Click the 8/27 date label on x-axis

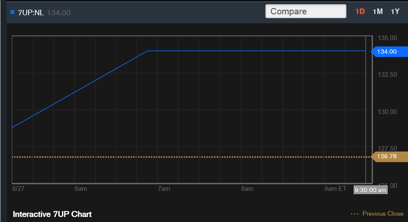(19, 189)
